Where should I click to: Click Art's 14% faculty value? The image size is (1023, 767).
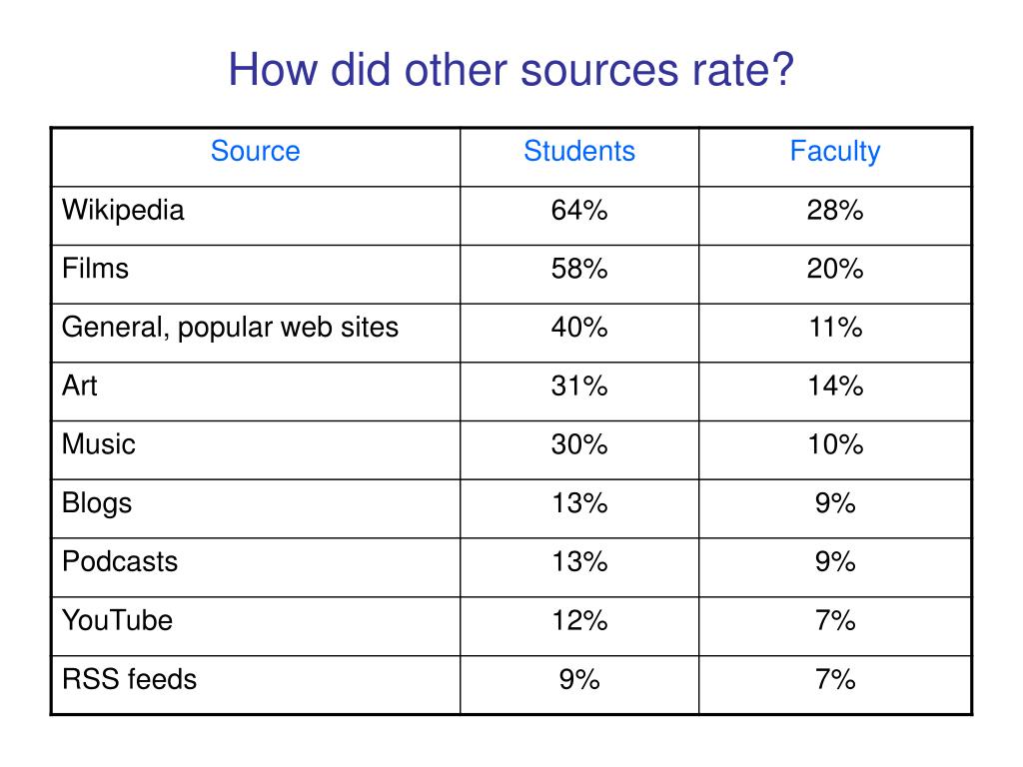pos(835,385)
